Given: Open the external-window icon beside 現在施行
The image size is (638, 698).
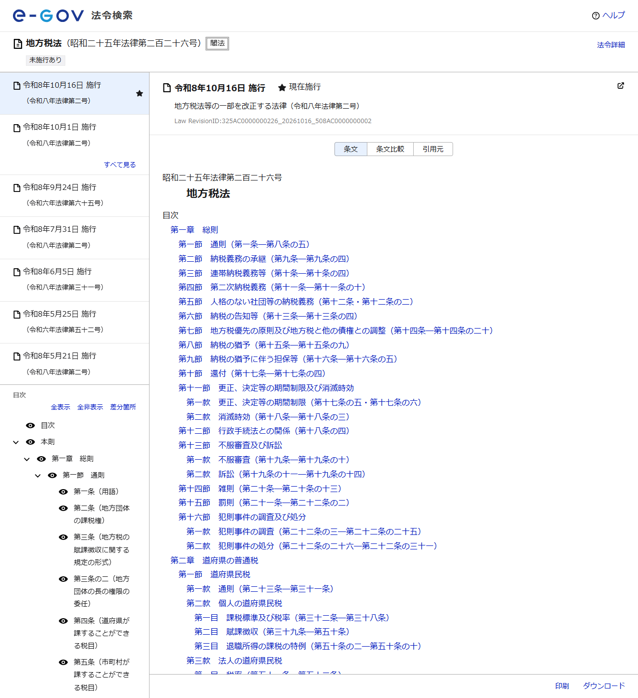Looking at the screenshot, I should coord(621,86).
